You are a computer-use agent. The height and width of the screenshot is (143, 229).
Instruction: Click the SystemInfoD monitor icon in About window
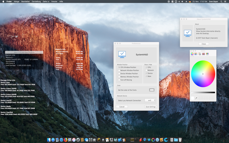click(x=187, y=33)
